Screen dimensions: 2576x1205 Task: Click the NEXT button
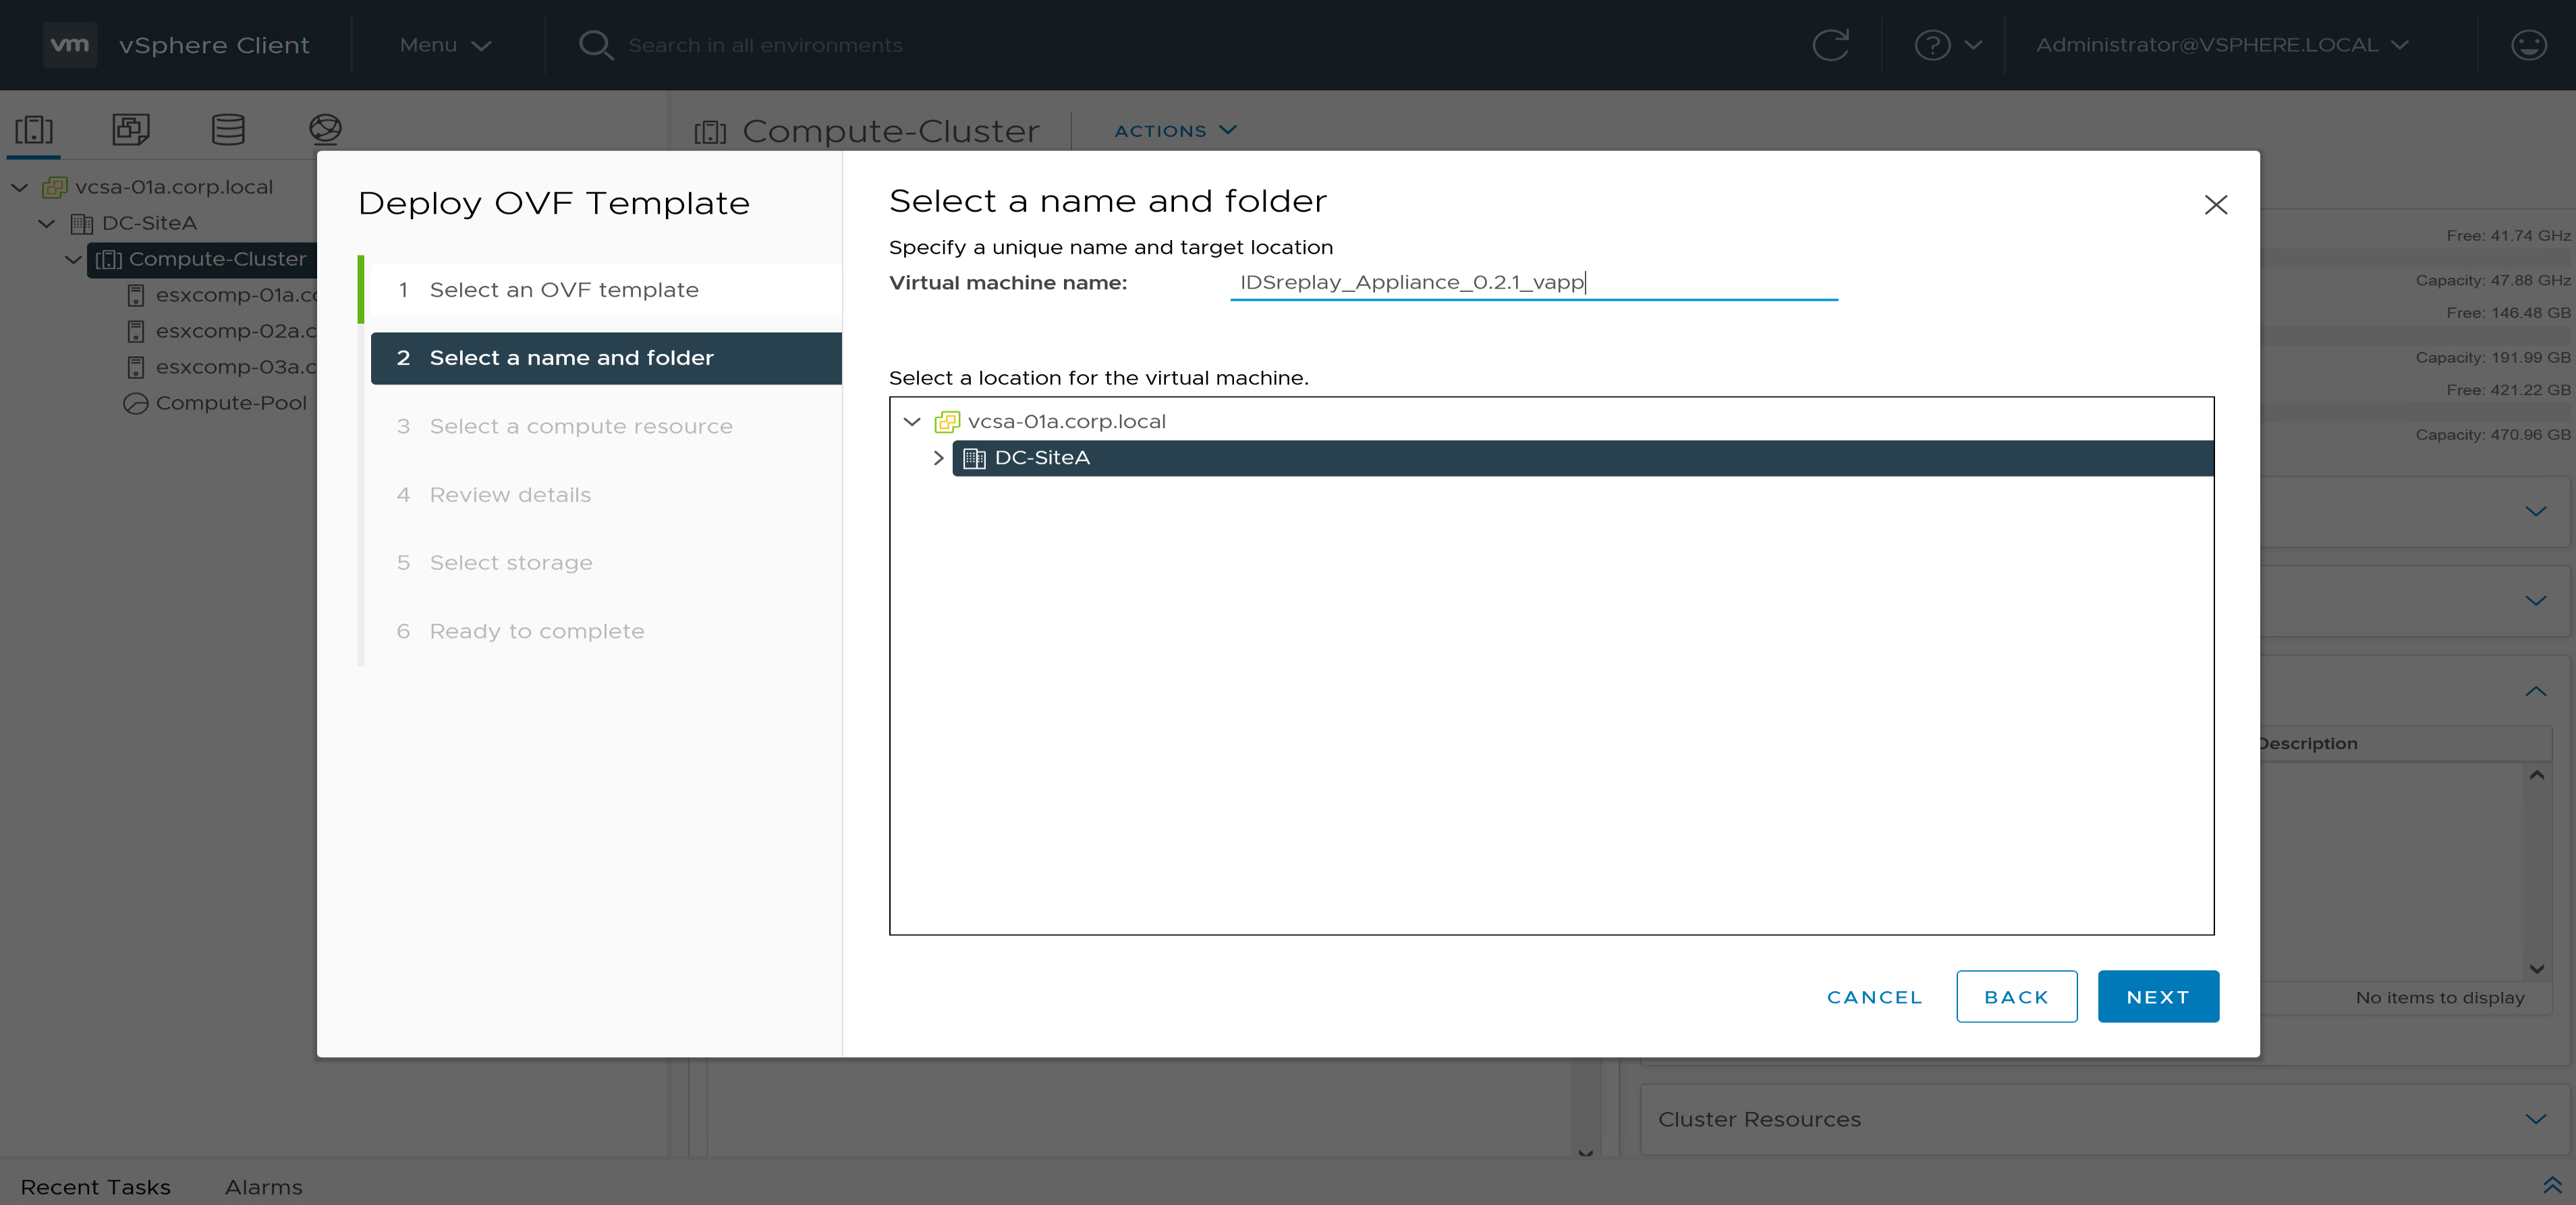click(2158, 996)
